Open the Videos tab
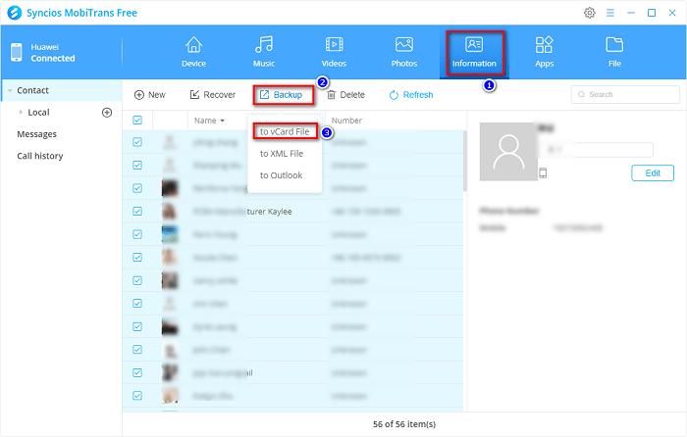 tap(334, 52)
